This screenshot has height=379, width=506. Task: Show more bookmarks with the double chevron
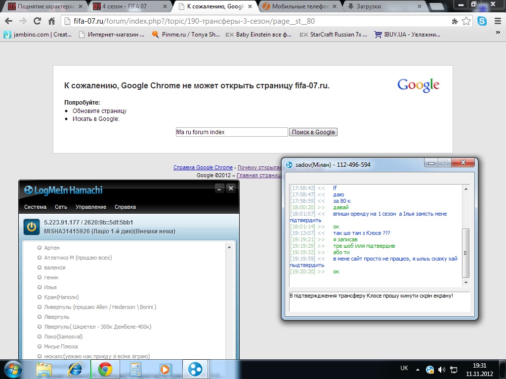click(x=498, y=32)
